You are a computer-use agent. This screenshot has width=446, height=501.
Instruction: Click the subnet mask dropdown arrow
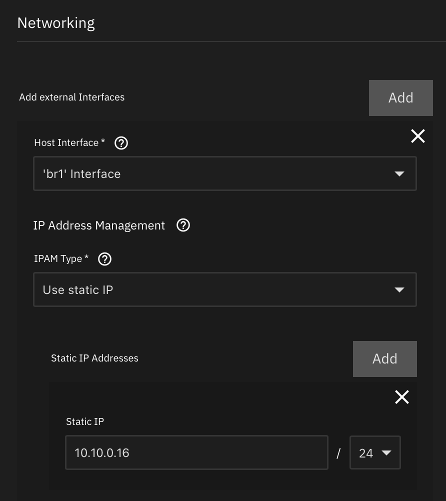386,453
